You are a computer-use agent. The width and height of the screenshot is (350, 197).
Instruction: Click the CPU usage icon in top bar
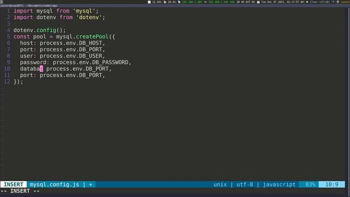tap(149, 2)
